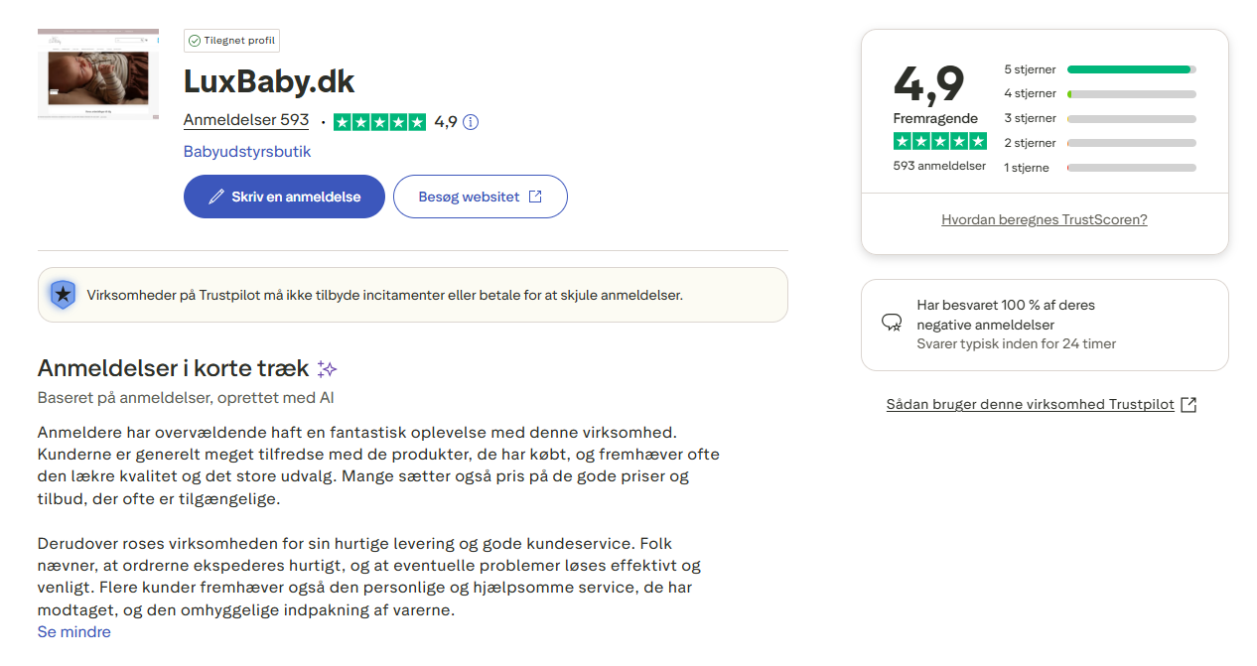Filter reviews by 1 stjerne

[x=1099, y=168]
